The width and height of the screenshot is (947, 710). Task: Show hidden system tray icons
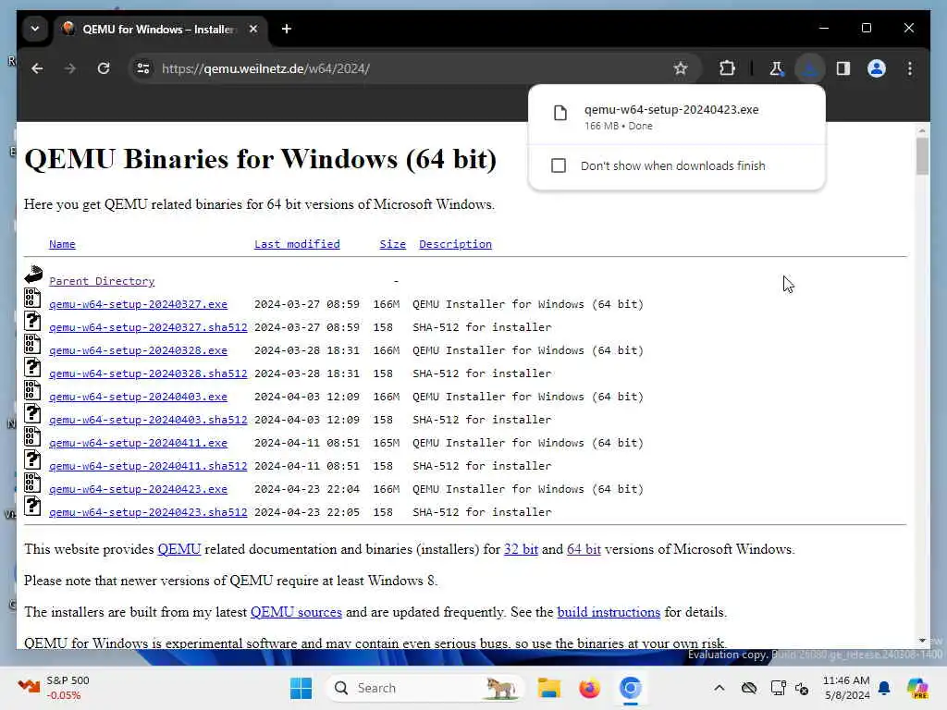pos(719,688)
